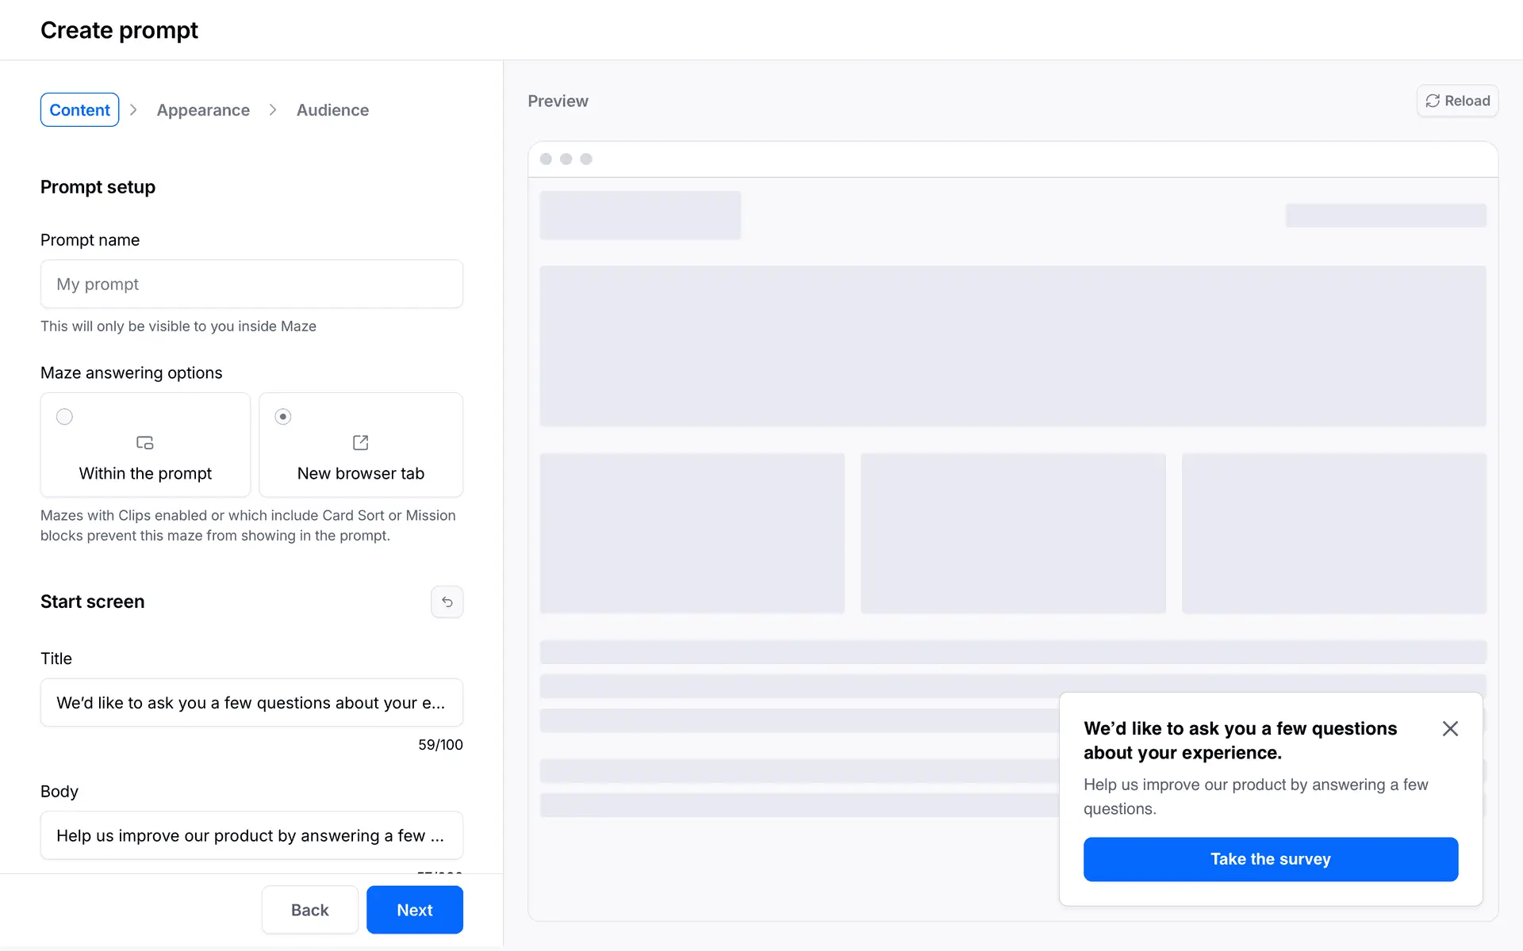This screenshot has width=1523, height=951.
Task: Go to the Audience step
Action: (x=332, y=110)
